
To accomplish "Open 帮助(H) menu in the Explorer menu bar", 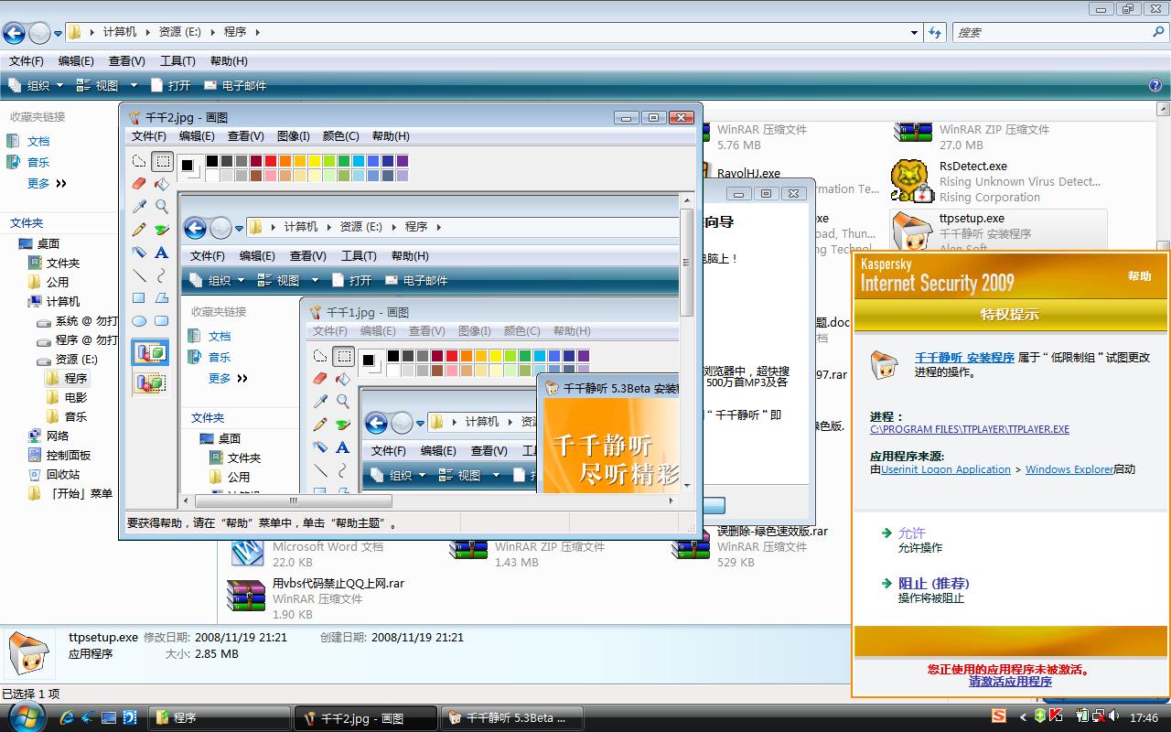I will 229,60.
